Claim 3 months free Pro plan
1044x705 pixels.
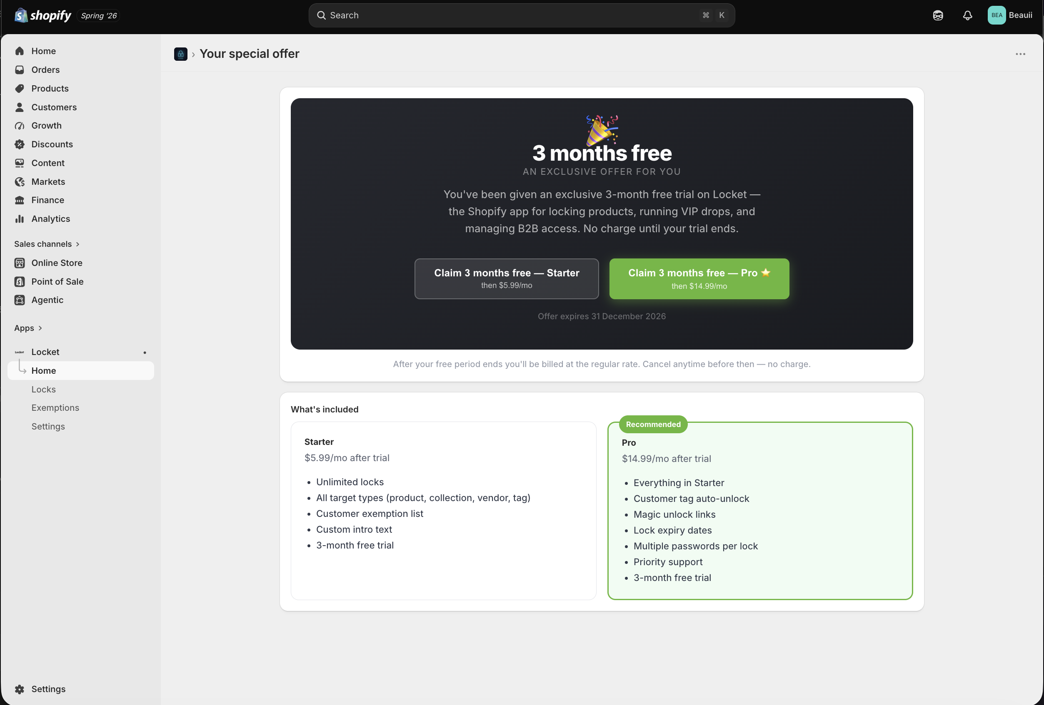point(699,279)
